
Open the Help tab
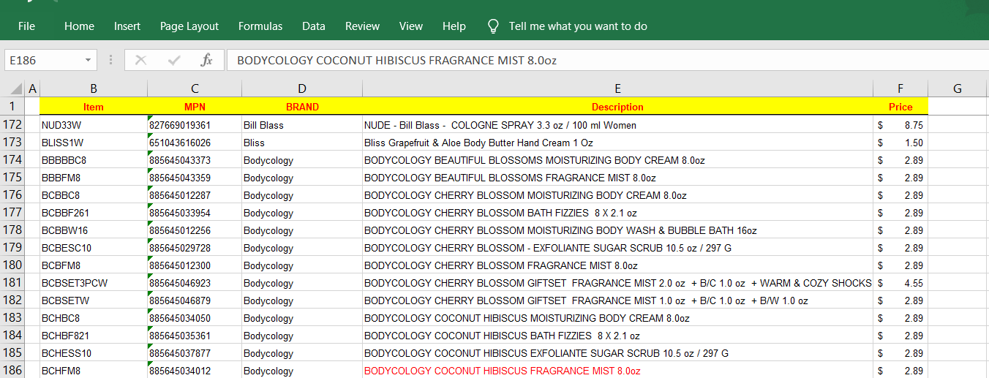454,26
